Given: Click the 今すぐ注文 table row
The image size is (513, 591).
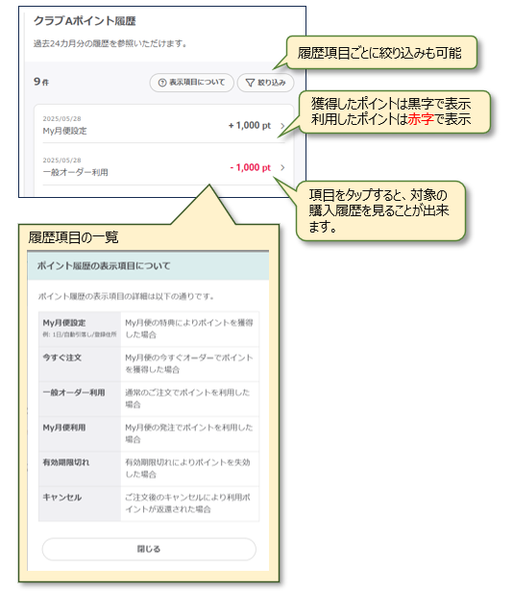Looking at the screenshot, I should [149, 364].
